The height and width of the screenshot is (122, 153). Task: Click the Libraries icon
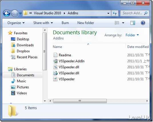click(x=10, y=69)
